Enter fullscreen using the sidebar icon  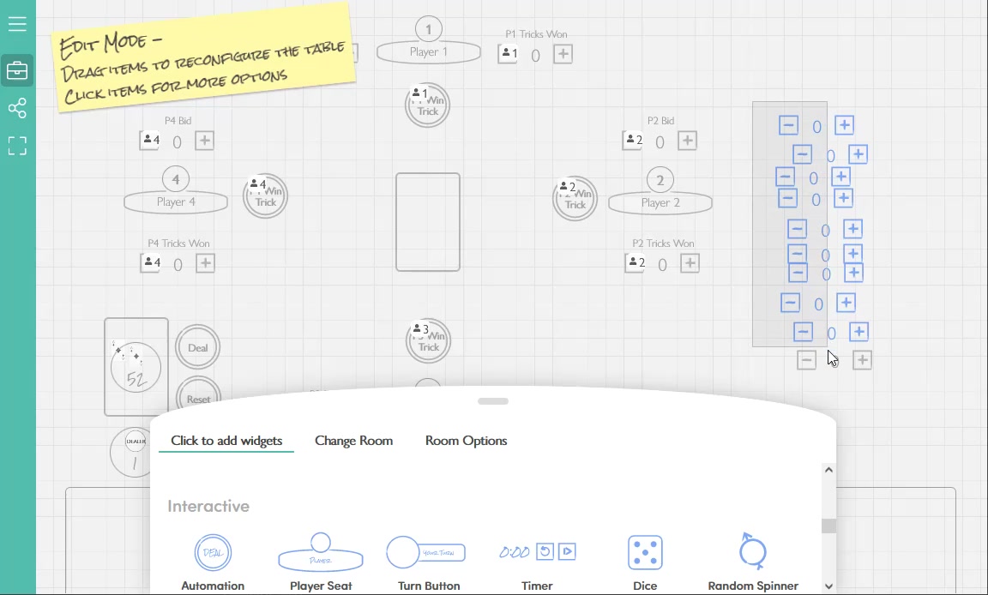coord(17,146)
